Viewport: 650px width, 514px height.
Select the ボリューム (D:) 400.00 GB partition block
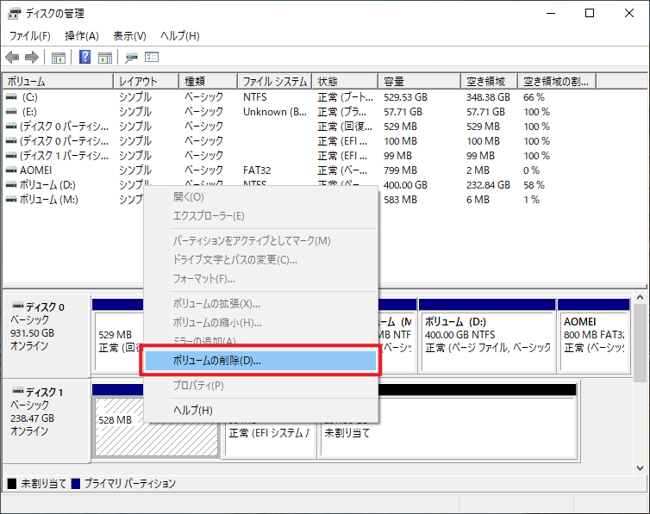pos(486,336)
